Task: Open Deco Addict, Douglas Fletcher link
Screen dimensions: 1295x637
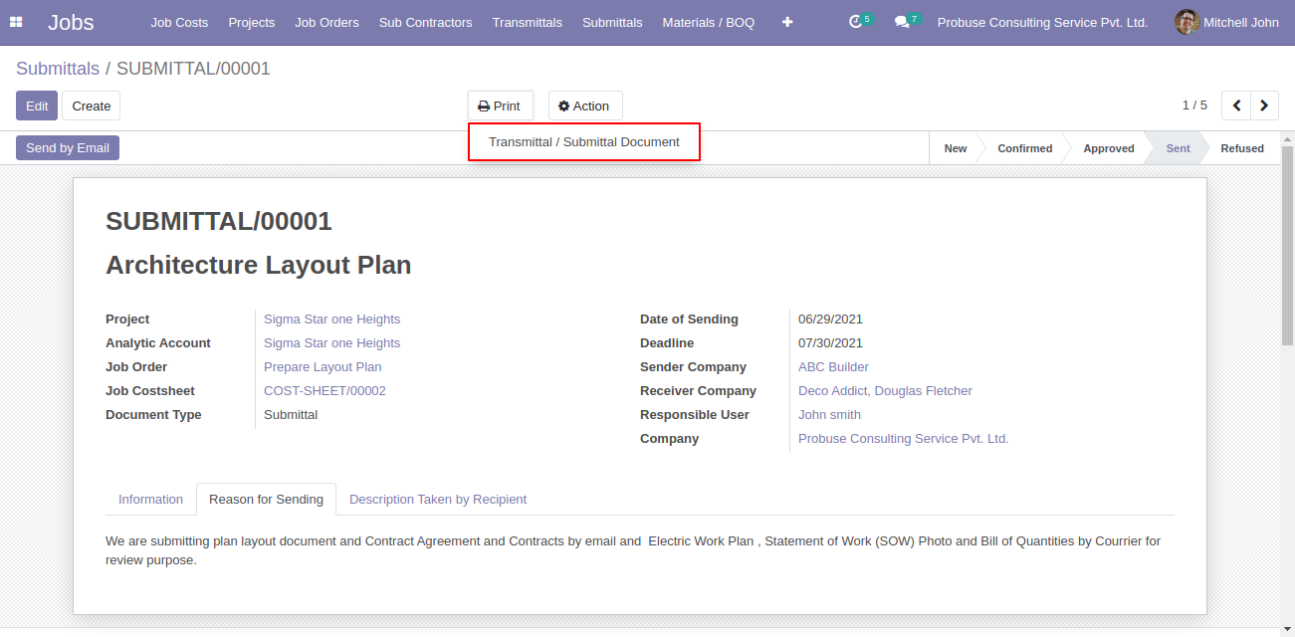Action: tap(885, 391)
